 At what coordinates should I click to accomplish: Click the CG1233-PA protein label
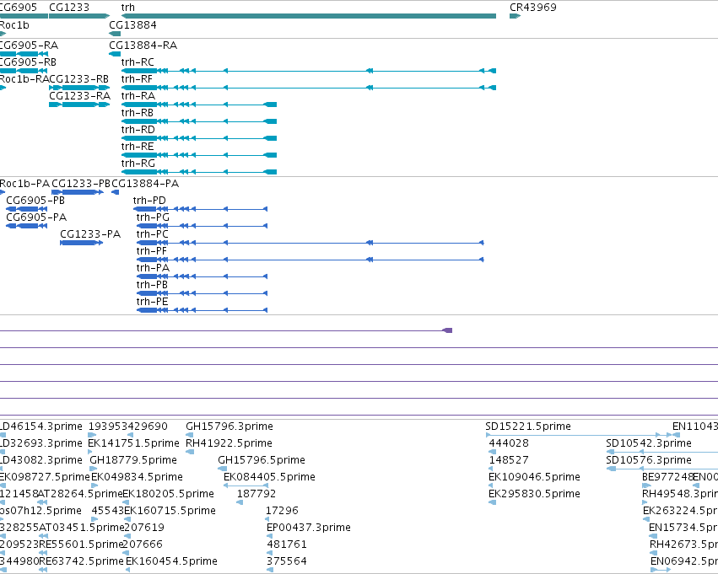(90, 234)
